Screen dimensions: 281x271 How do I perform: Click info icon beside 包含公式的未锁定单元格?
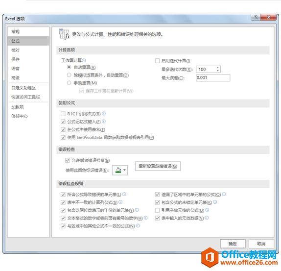click(215, 202)
